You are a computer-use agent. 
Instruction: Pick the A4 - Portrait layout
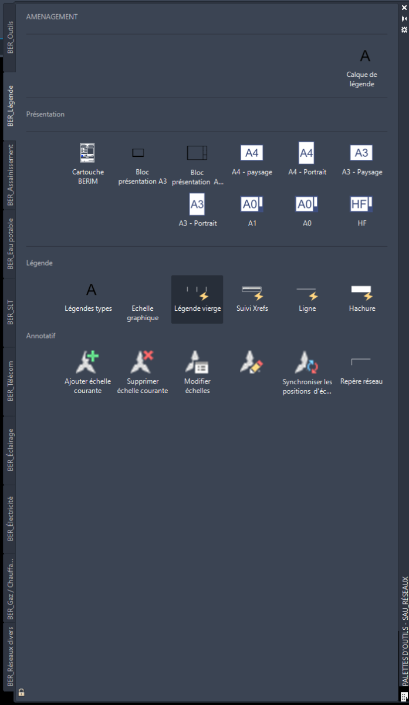307,160
